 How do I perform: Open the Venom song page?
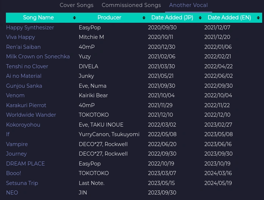point(15,95)
